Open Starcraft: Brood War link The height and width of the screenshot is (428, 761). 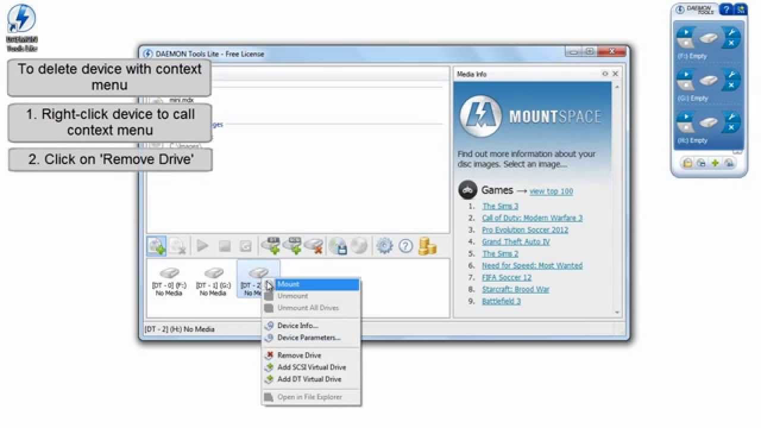pos(515,289)
